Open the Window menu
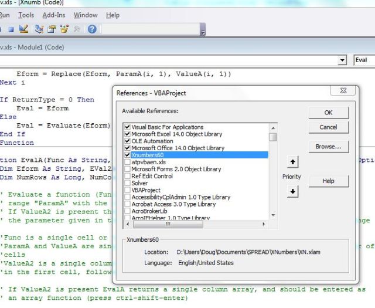 [86, 15]
